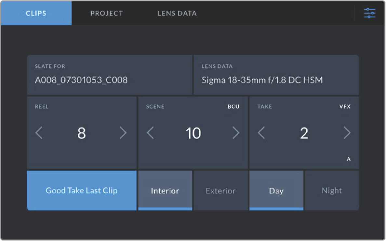Toggle the Day setting
This screenshot has width=386, height=241.
pos(276,190)
